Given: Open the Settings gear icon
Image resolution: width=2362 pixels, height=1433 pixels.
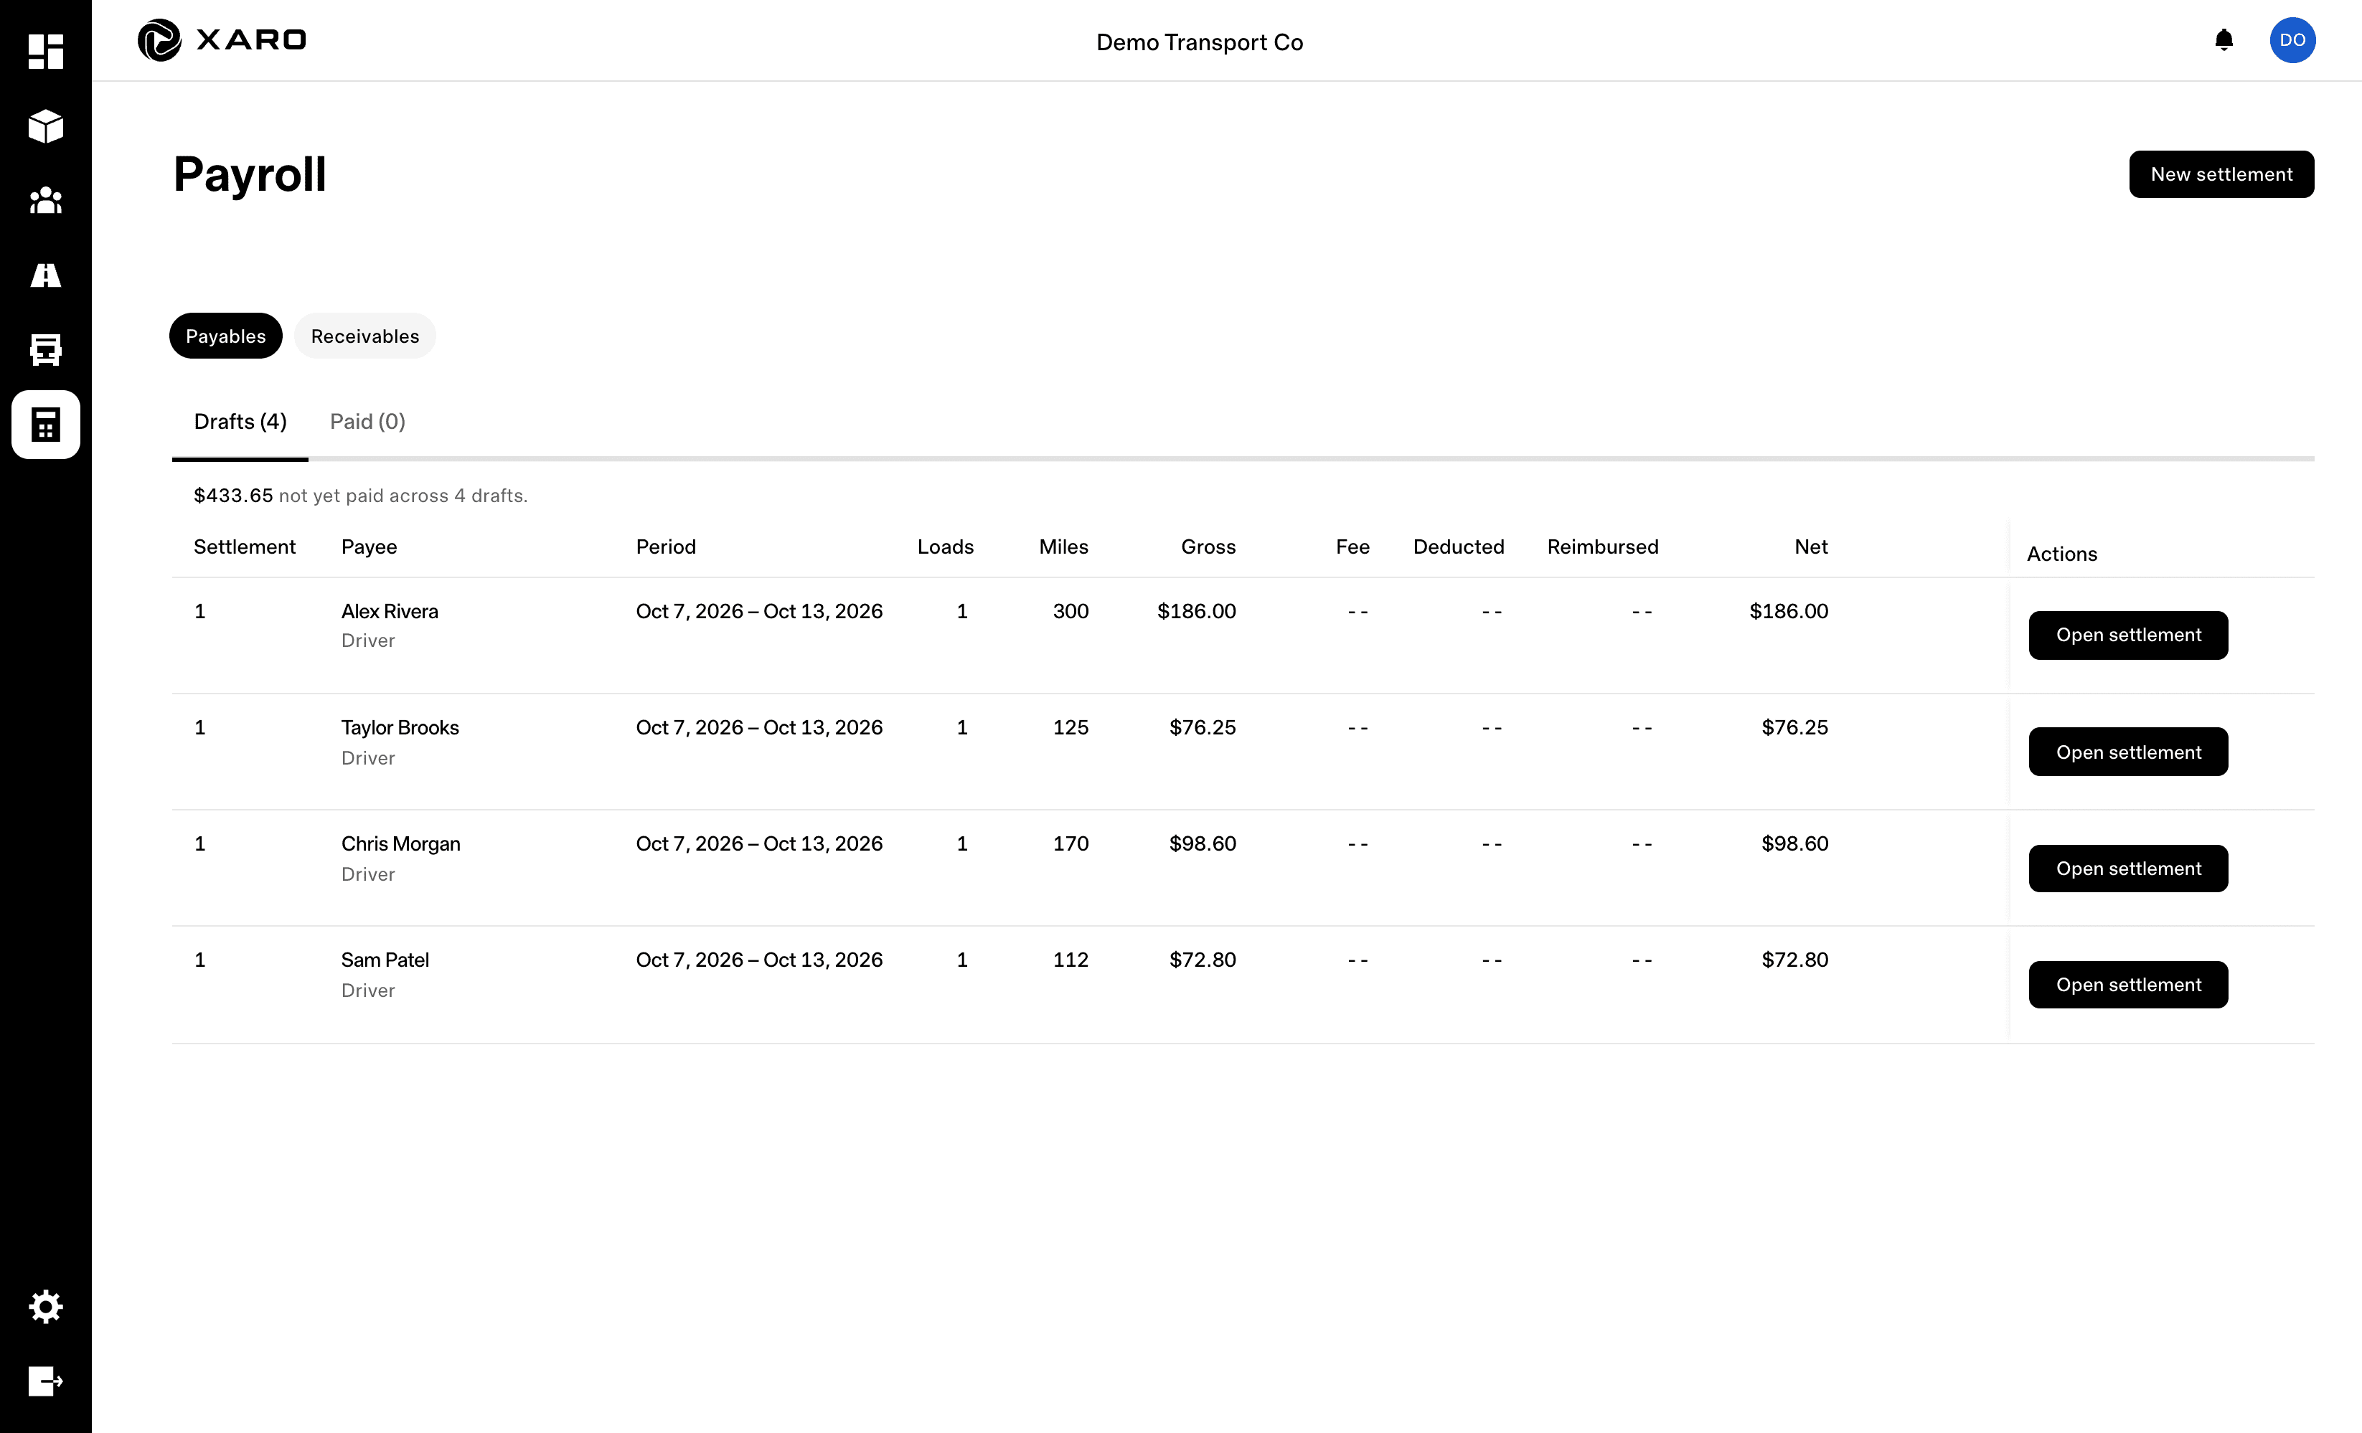Looking at the screenshot, I should (45, 1305).
